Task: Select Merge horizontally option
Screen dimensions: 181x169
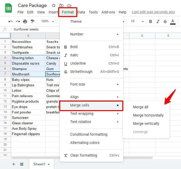Action: click(146, 115)
